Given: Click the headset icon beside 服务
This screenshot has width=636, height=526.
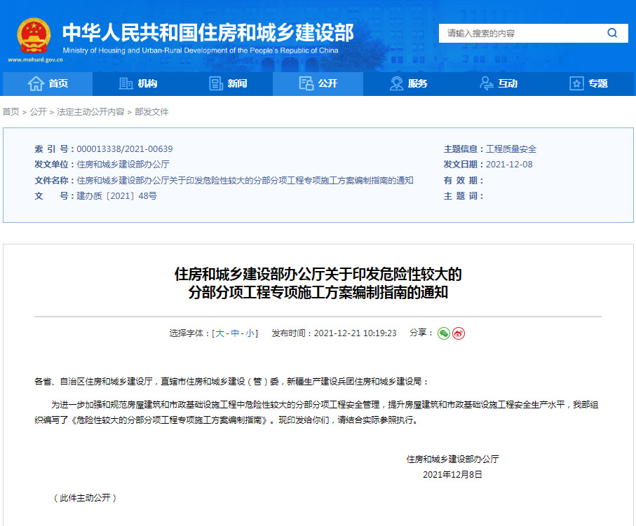Looking at the screenshot, I should tap(396, 83).
